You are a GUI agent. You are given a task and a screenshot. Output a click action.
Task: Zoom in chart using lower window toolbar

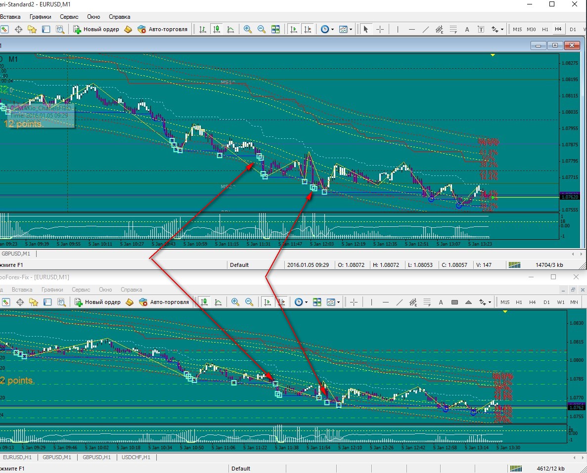(x=235, y=302)
